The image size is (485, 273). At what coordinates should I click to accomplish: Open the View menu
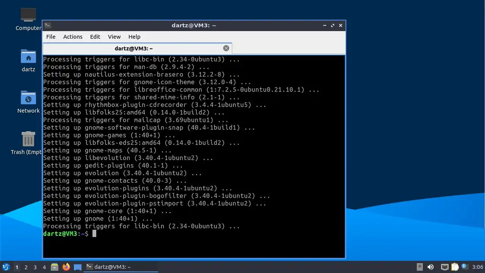pos(114,37)
